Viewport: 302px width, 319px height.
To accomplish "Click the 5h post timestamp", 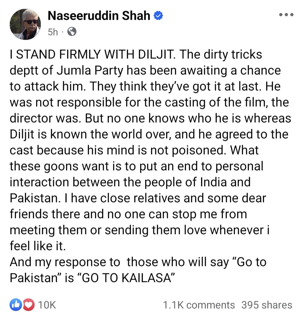I will point(53,32).
